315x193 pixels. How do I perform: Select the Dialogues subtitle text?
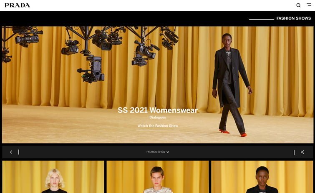[158, 118]
